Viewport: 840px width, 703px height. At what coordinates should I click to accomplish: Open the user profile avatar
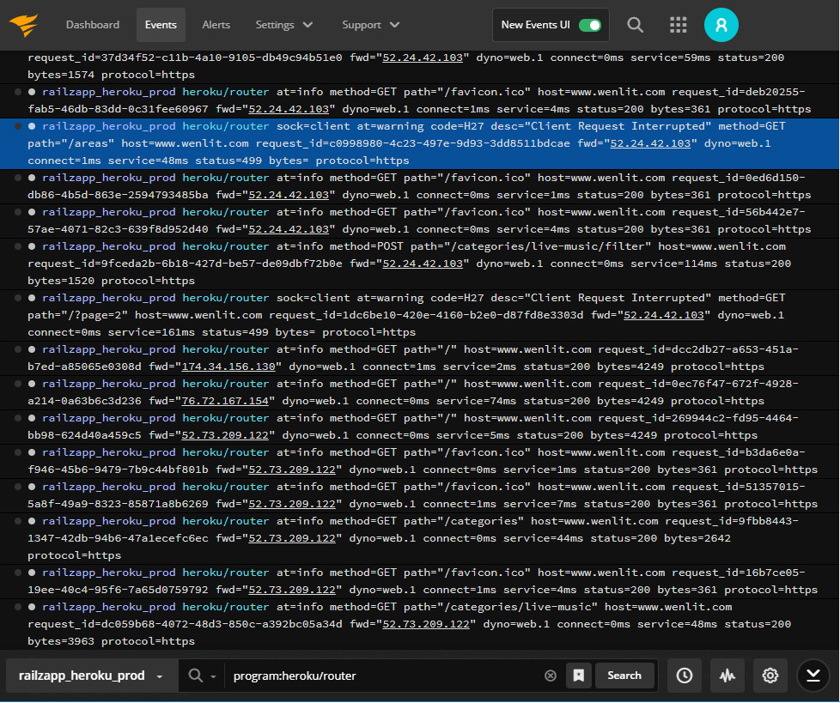[x=721, y=25]
